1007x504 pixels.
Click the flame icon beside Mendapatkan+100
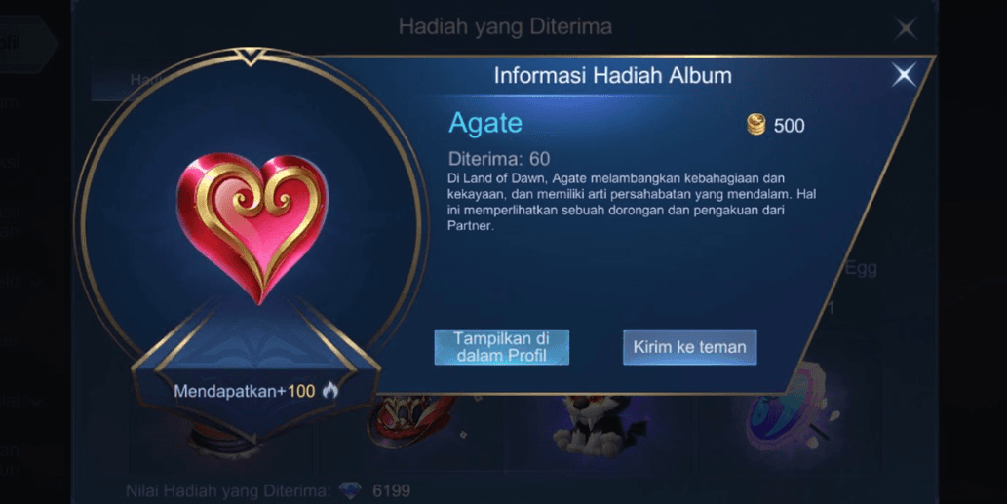[x=330, y=390]
